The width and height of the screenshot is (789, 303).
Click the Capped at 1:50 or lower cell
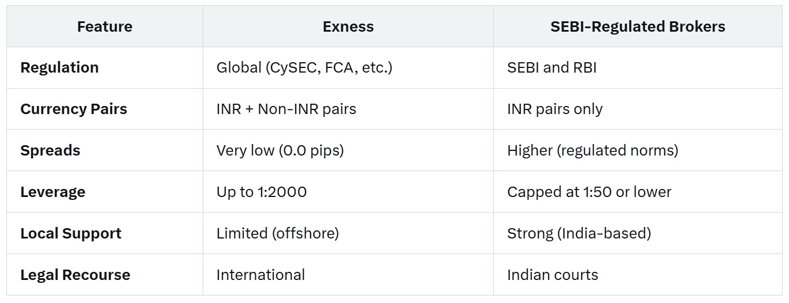[589, 192]
